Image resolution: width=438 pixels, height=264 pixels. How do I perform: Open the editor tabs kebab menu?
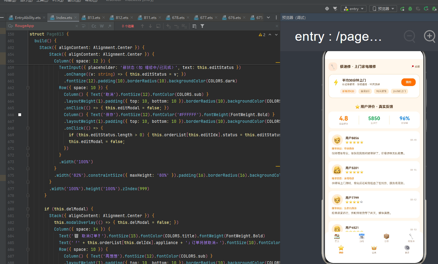(276, 17)
